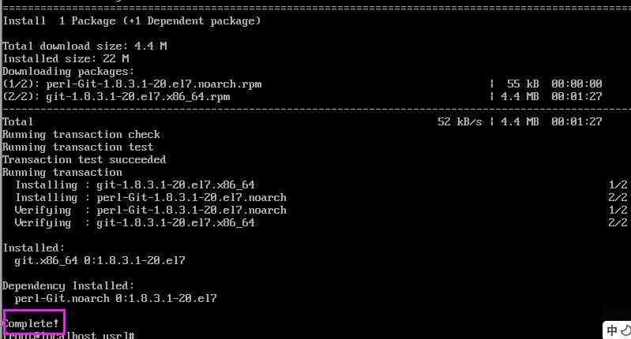Click the Chinese input mode indicator
The width and height of the screenshot is (631, 339).
613,330
